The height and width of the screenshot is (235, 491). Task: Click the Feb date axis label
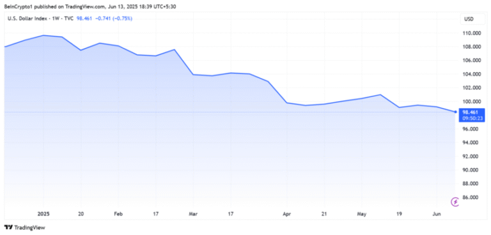118,214
